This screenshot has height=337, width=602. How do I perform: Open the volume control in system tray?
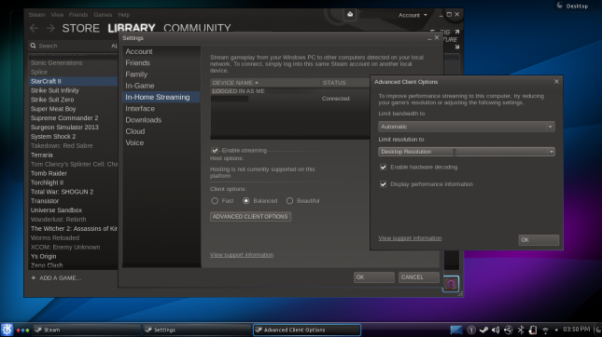[496, 330]
